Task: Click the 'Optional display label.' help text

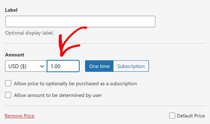Action: [29, 33]
